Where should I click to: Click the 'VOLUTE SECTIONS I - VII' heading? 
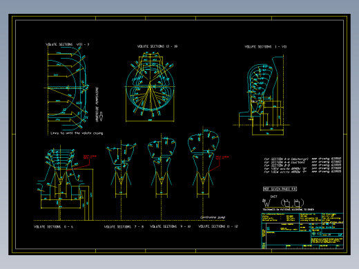click(x=266, y=47)
